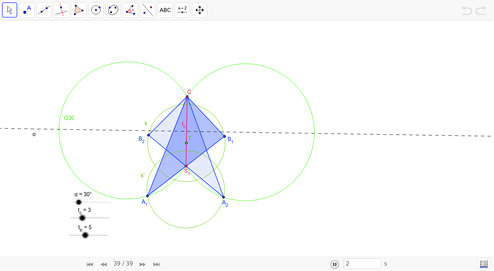The height and width of the screenshot is (271, 494).
Task: Click the animation speed input field
Action: click(362, 264)
